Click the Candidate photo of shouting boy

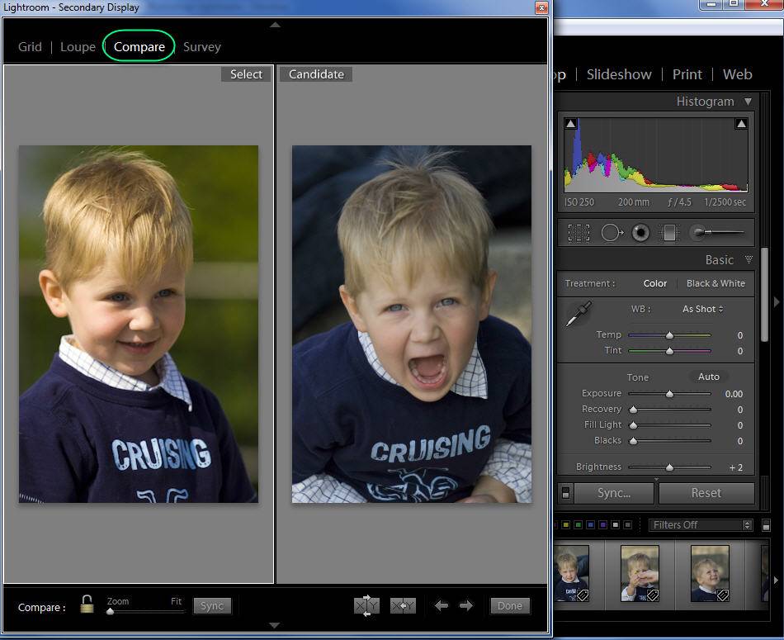(412, 324)
